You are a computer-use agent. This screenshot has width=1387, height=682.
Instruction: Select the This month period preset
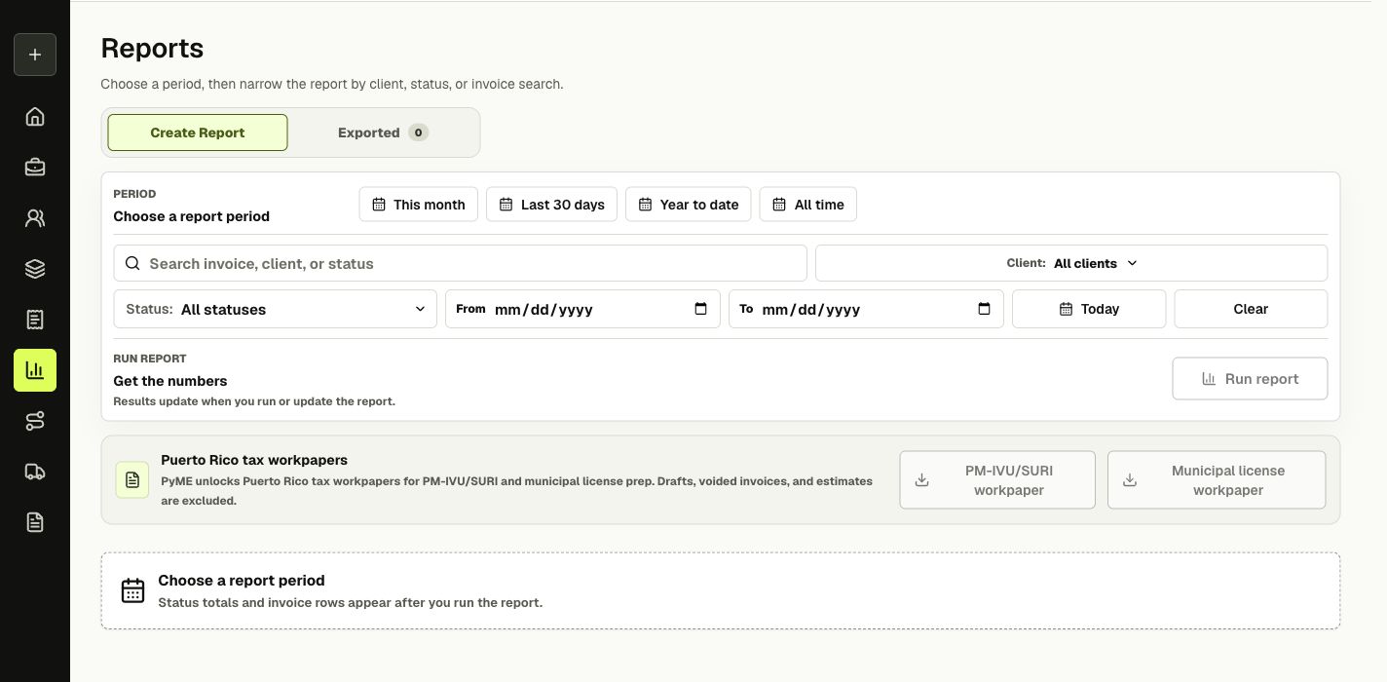pos(419,205)
